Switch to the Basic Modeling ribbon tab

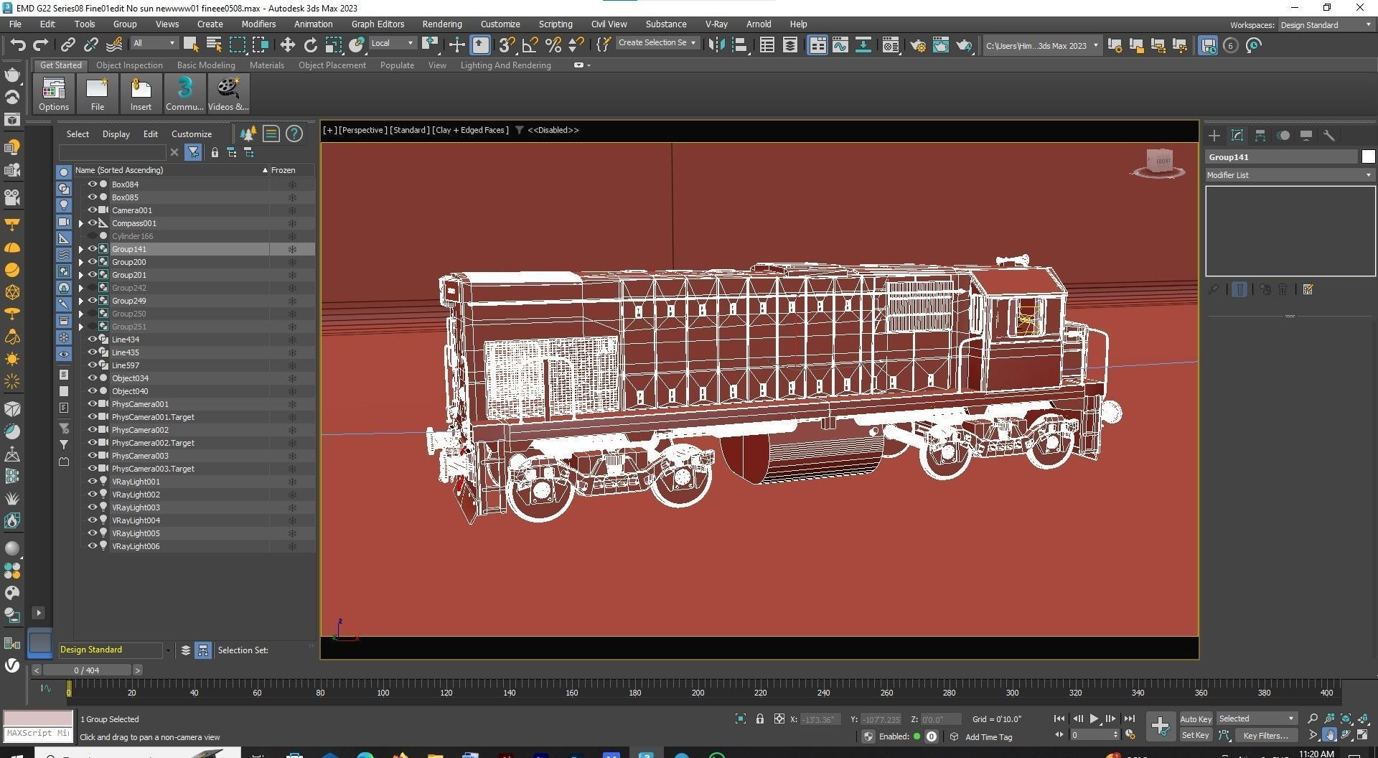(x=206, y=65)
